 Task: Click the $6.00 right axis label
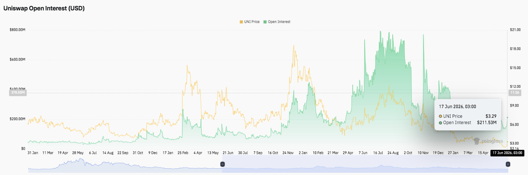click(x=514, y=124)
